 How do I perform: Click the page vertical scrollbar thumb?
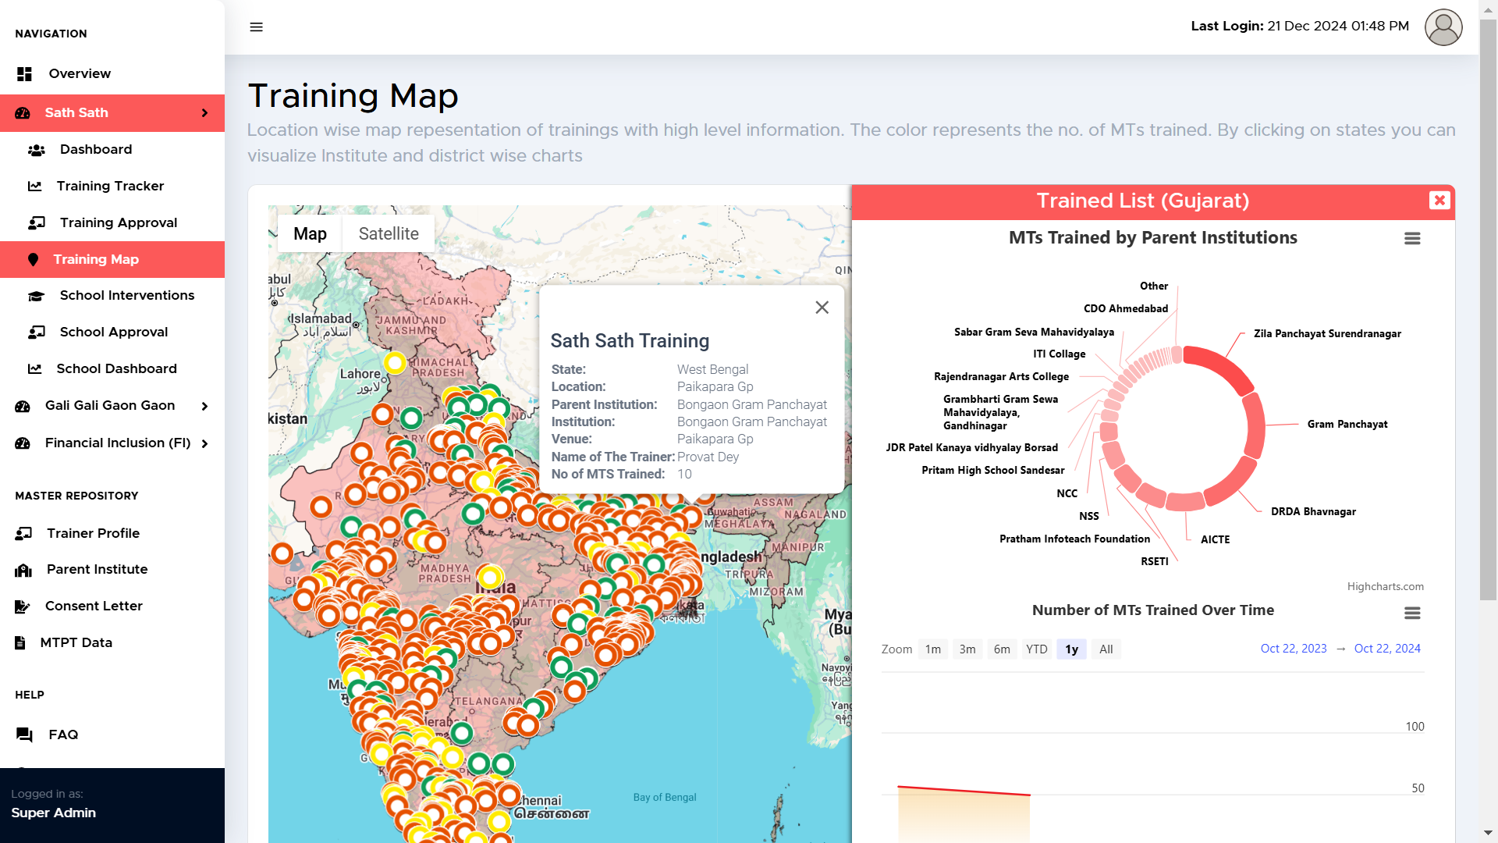[x=1489, y=311]
